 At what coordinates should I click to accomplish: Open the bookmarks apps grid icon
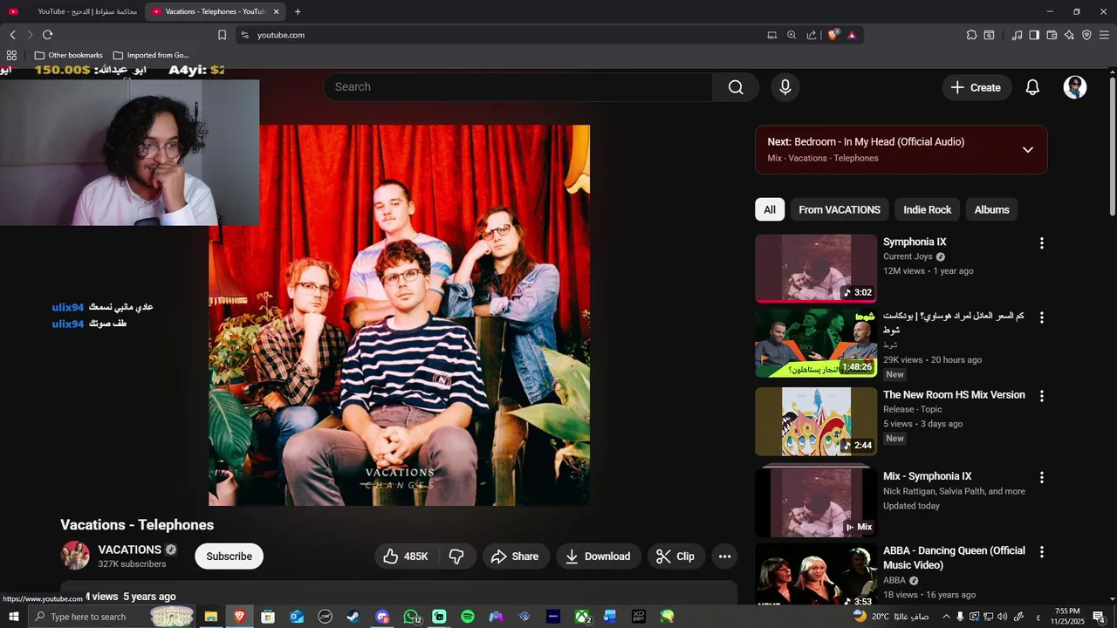11,55
